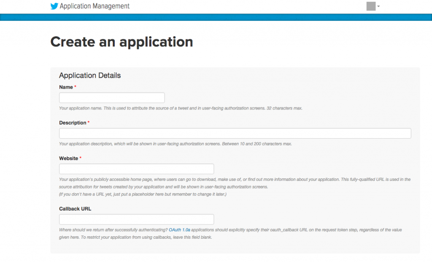The image size is (432, 262).
Task: Expand the account dropdown arrow
Action: click(378, 6)
